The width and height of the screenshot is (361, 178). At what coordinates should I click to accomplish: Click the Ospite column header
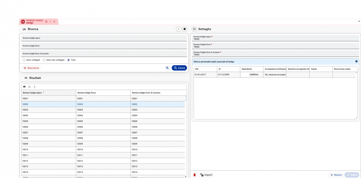tap(321, 69)
